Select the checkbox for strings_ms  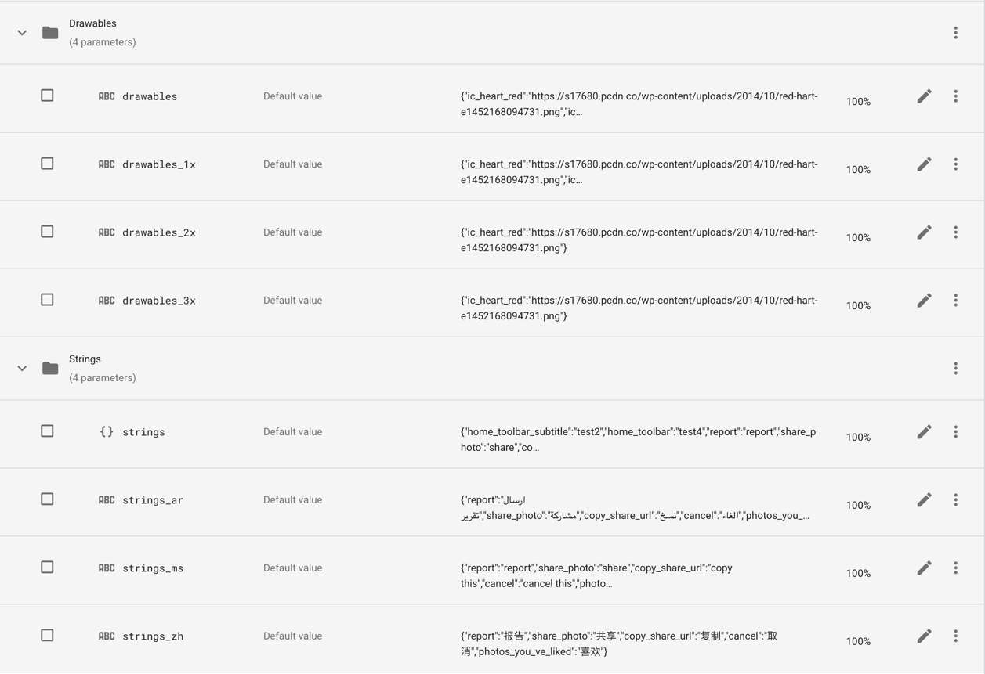coord(47,568)
